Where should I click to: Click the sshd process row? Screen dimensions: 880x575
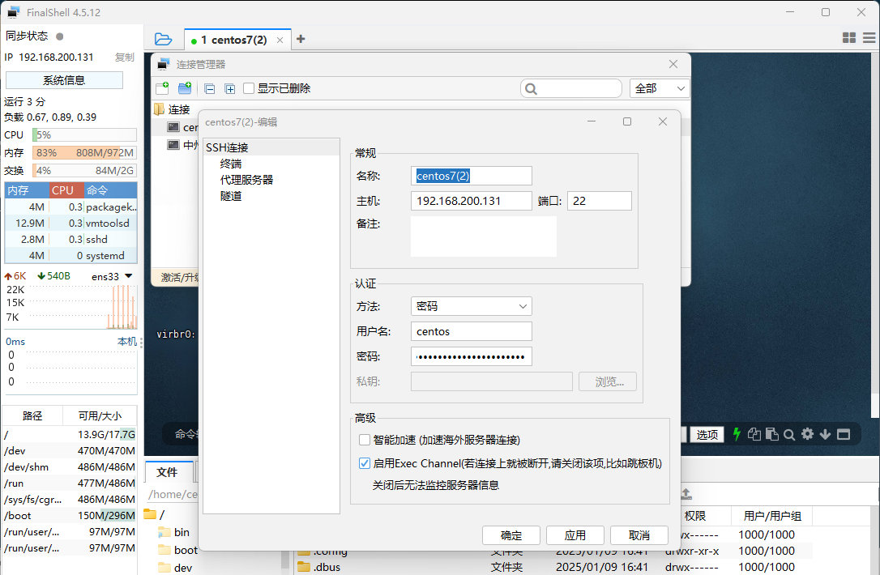click(70, 240)
